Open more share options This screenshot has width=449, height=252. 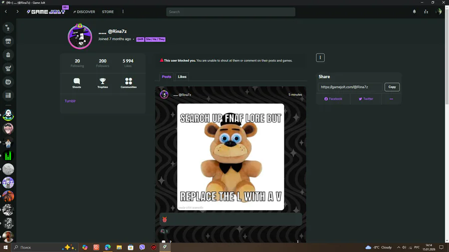coord(391,99)
